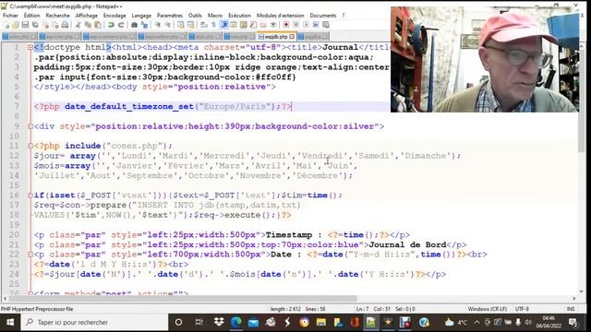Save the current document via toolbar
The width and height of the screenshot is (591, 332).
tap(25, 25)
